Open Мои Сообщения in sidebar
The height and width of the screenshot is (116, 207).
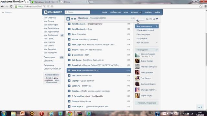tap(51, 35)
